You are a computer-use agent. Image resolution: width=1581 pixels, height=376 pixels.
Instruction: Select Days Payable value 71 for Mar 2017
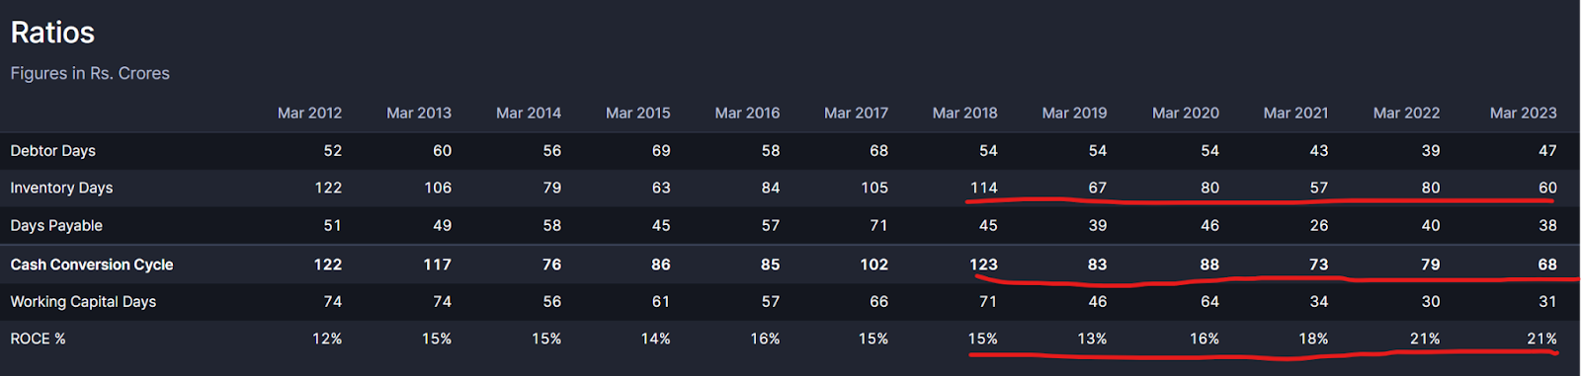click(x=878, y=225)
